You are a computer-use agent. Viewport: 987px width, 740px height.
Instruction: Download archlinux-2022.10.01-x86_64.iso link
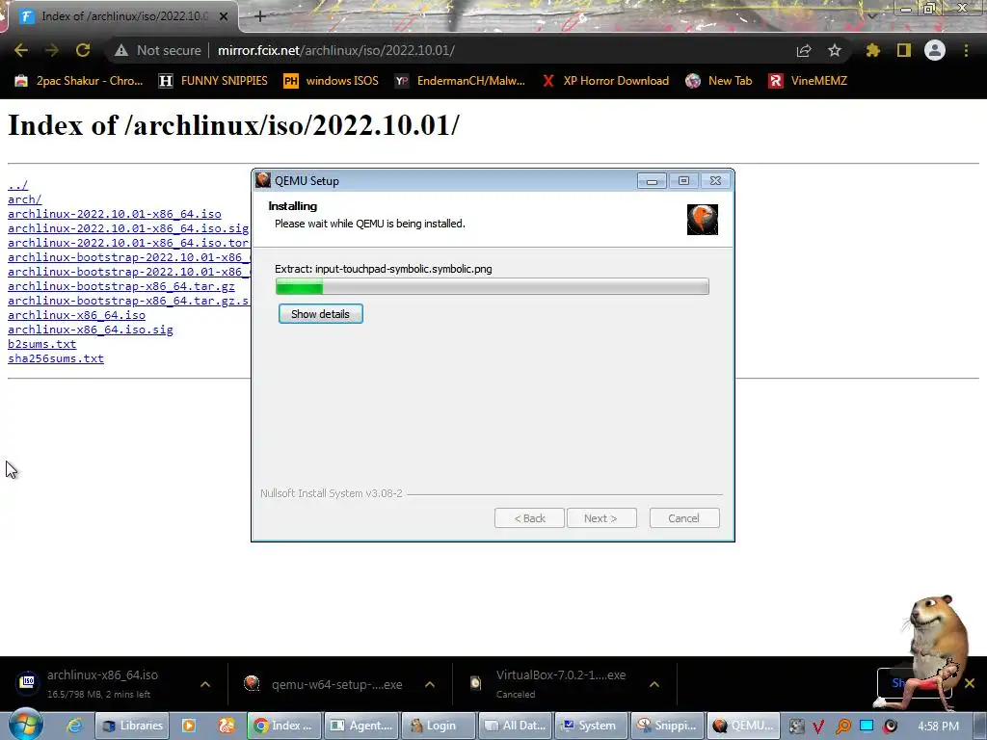[x=115, y=214]
